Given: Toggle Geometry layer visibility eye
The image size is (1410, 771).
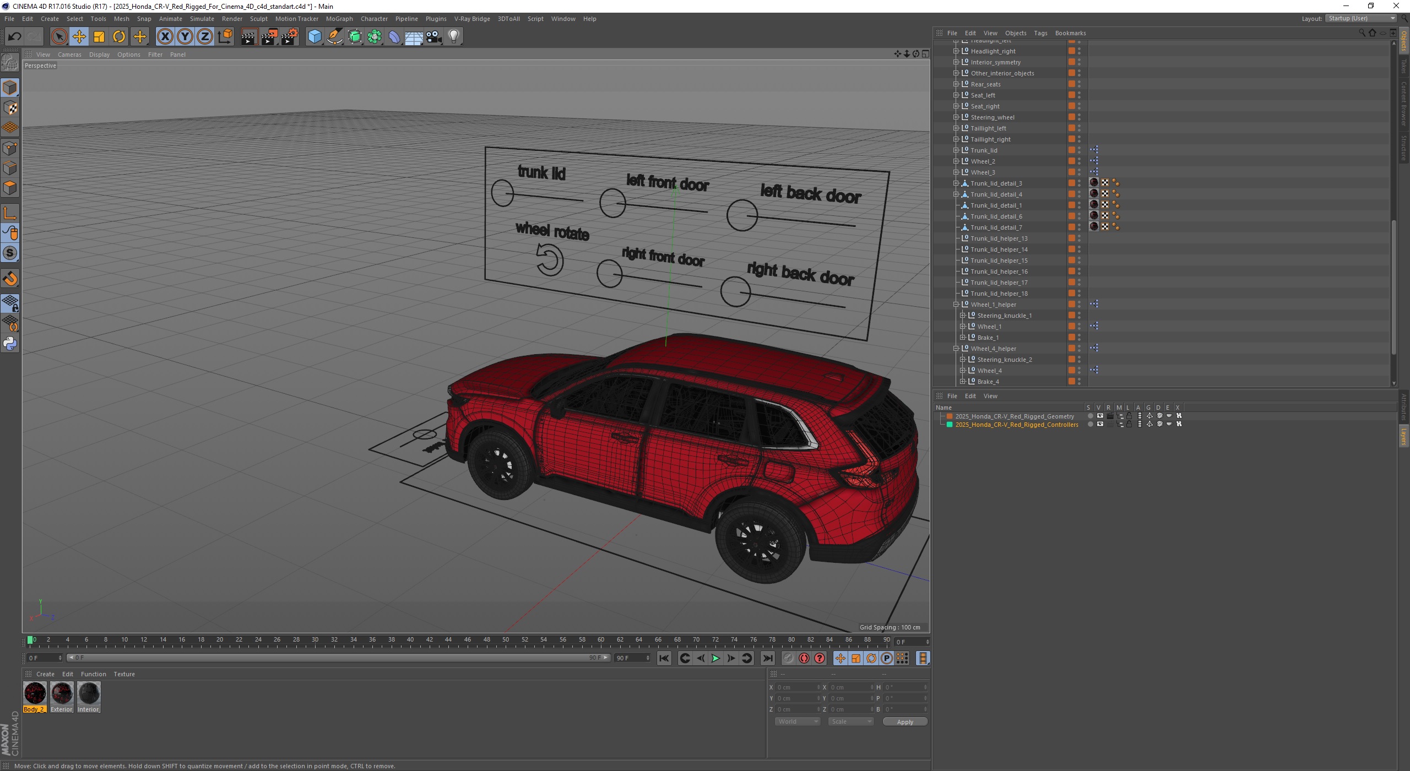Looking at the screenshot, I should 1100,416.
